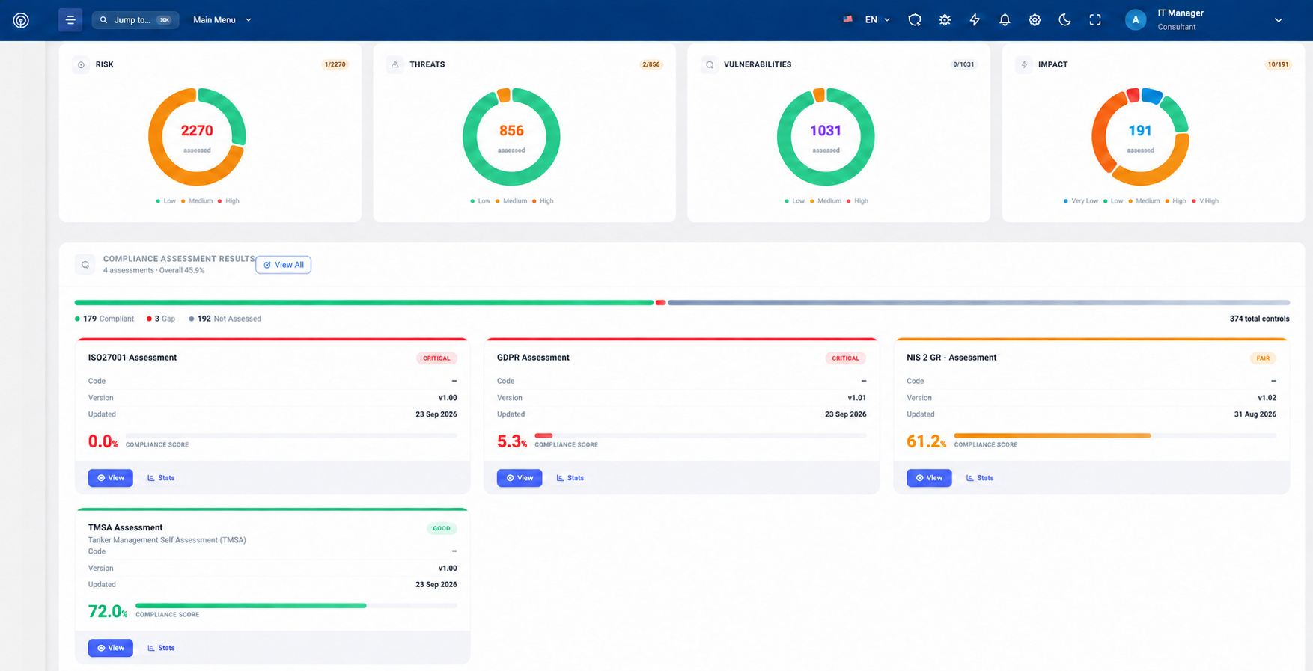Open the notifications bell
Image resolution: width=1313 pixels, height=671 pixels.
tap(1005, 20)
